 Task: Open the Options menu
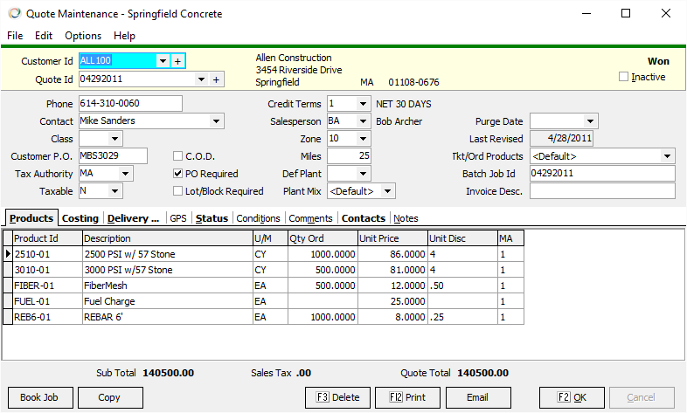(83, 36)
